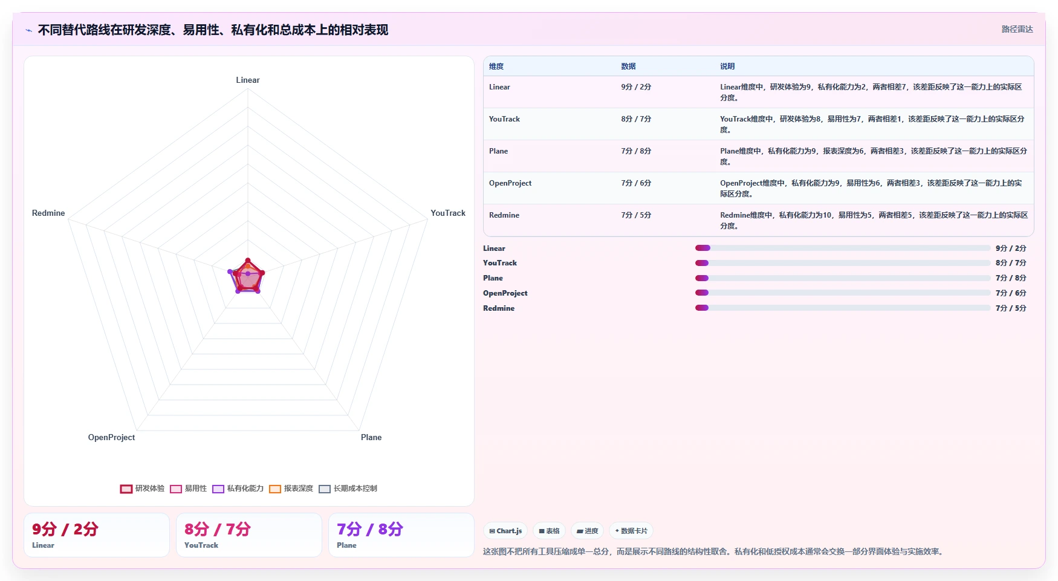Screen dimensions: 1058x581
Task: Click the YouTrack progress bar
Action: coord(843,263)
